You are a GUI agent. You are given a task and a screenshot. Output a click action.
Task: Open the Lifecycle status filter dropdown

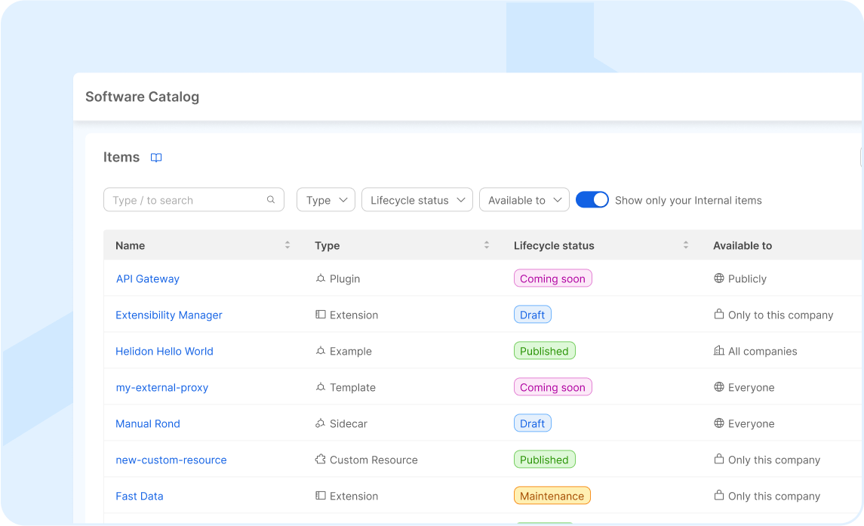[x=417, y=199]
